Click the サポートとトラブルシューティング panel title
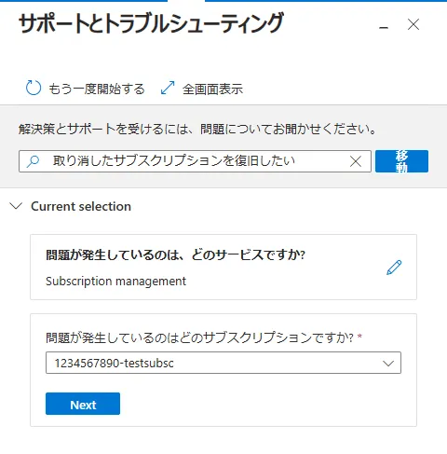The height and width of the screenshot is (454, 447). coord(151,23)
